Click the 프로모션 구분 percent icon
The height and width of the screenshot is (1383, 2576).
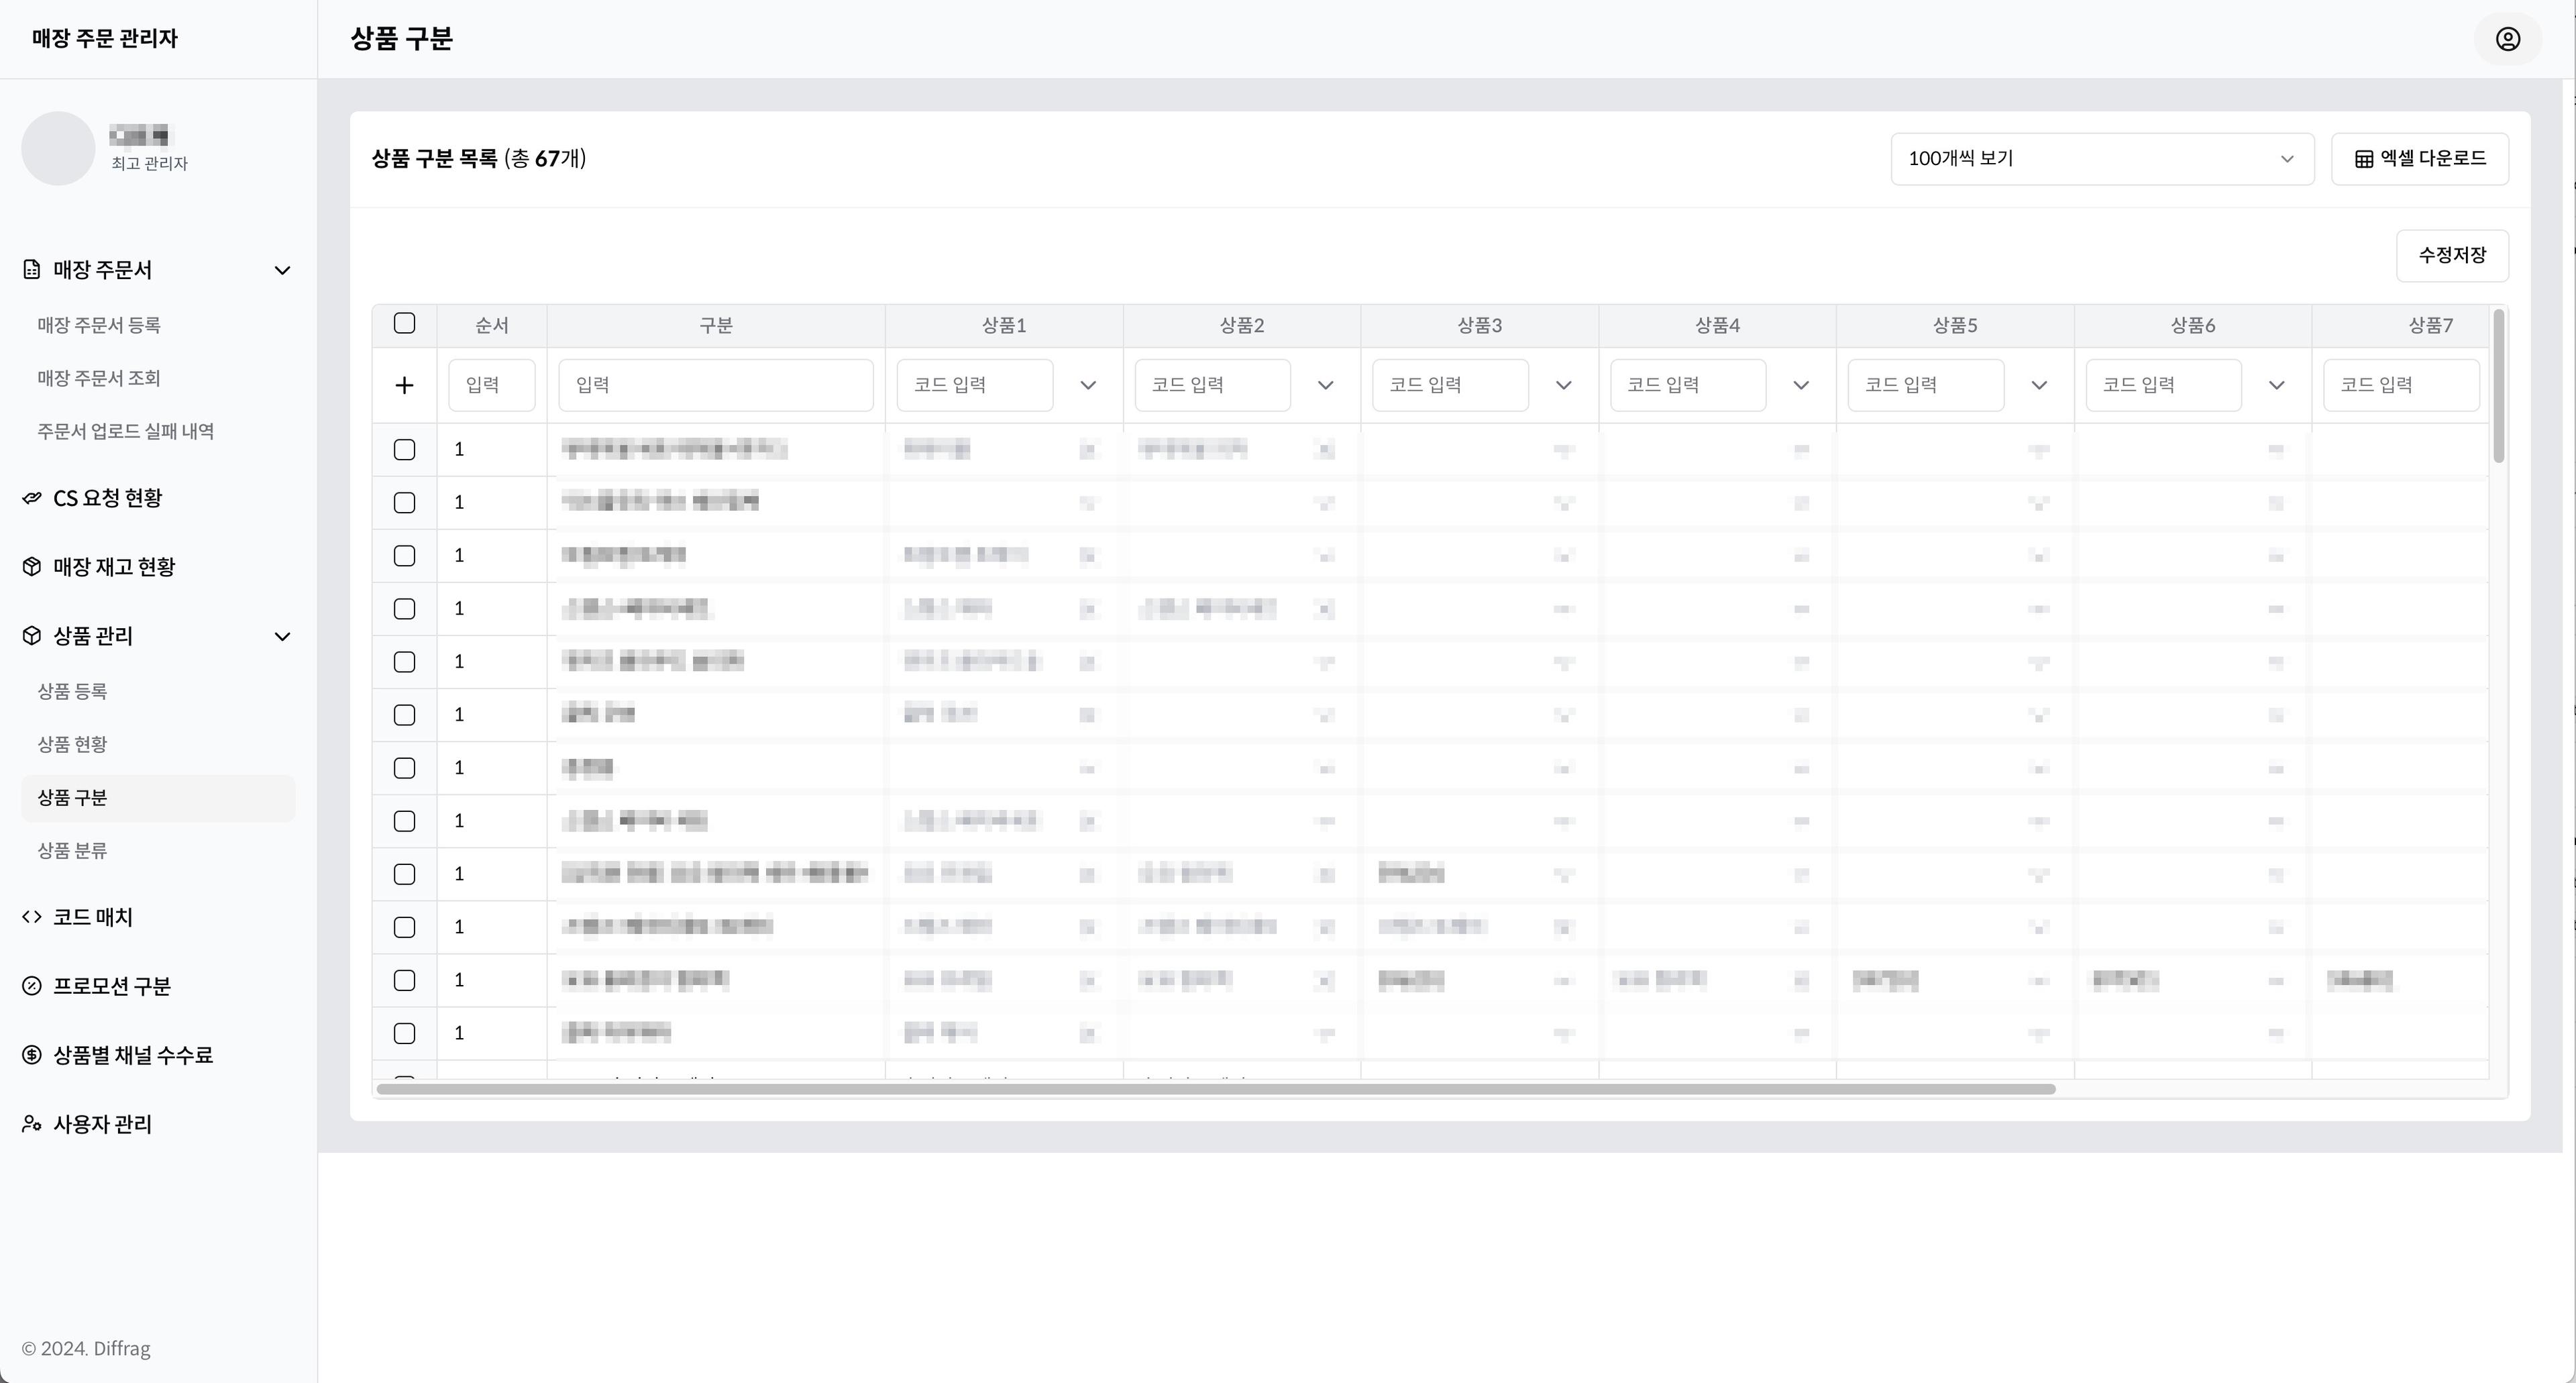32,986
